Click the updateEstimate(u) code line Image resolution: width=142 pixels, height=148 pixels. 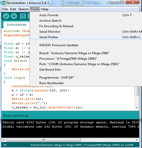[x=47, y=107]
